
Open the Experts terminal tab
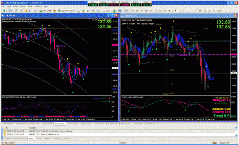coord(57,138)
